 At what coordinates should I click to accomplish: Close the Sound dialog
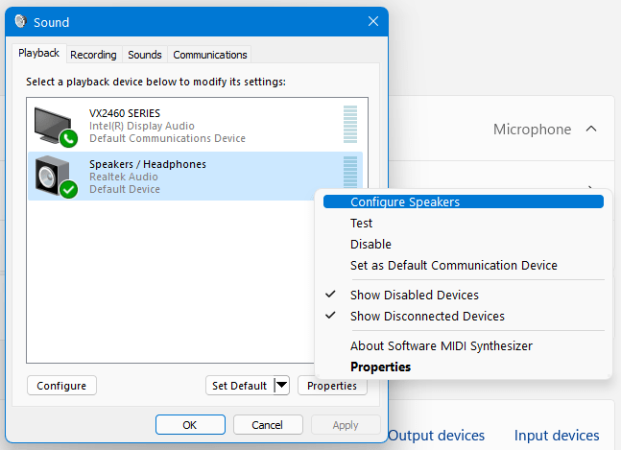pos(373,21)
